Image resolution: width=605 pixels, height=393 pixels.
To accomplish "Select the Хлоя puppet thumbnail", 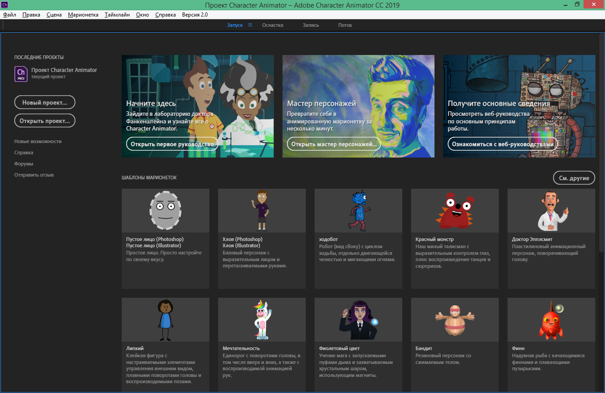I will 262,210.
